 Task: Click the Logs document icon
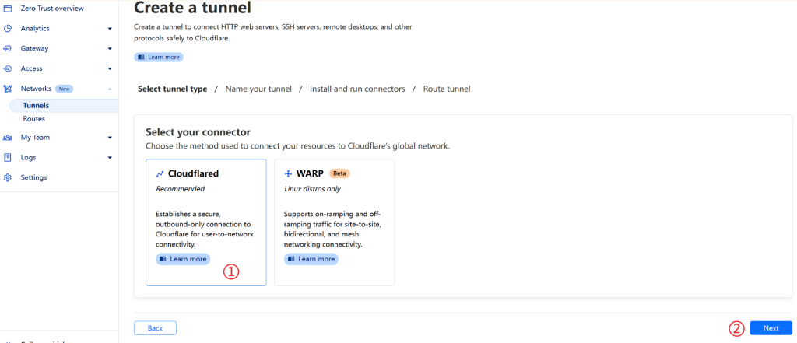tap(8, 157)
